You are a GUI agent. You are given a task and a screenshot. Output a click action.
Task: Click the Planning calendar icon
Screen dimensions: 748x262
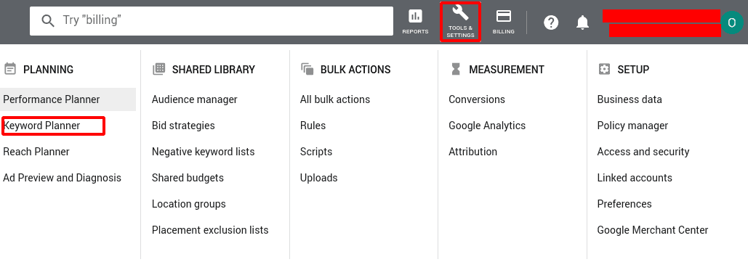click(9, 69)
